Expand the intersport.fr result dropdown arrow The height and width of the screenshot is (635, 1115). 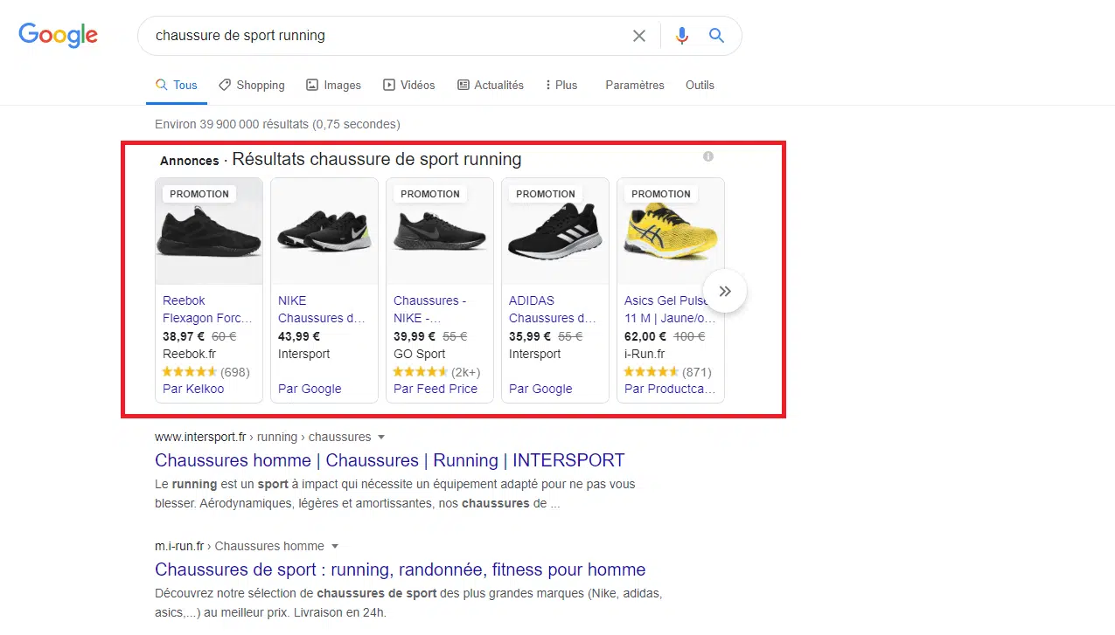point(381,437)
